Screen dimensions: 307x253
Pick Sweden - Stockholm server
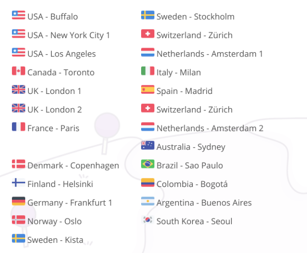195,16
